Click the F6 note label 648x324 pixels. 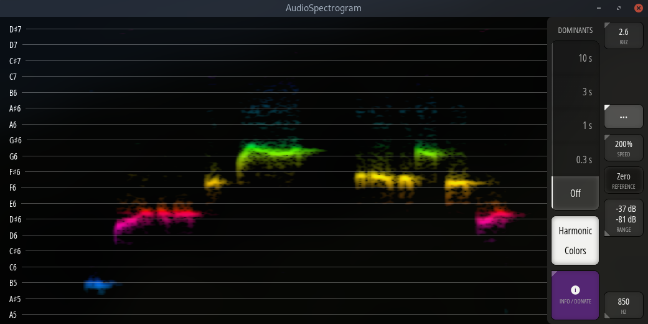(x=13, y=188)
